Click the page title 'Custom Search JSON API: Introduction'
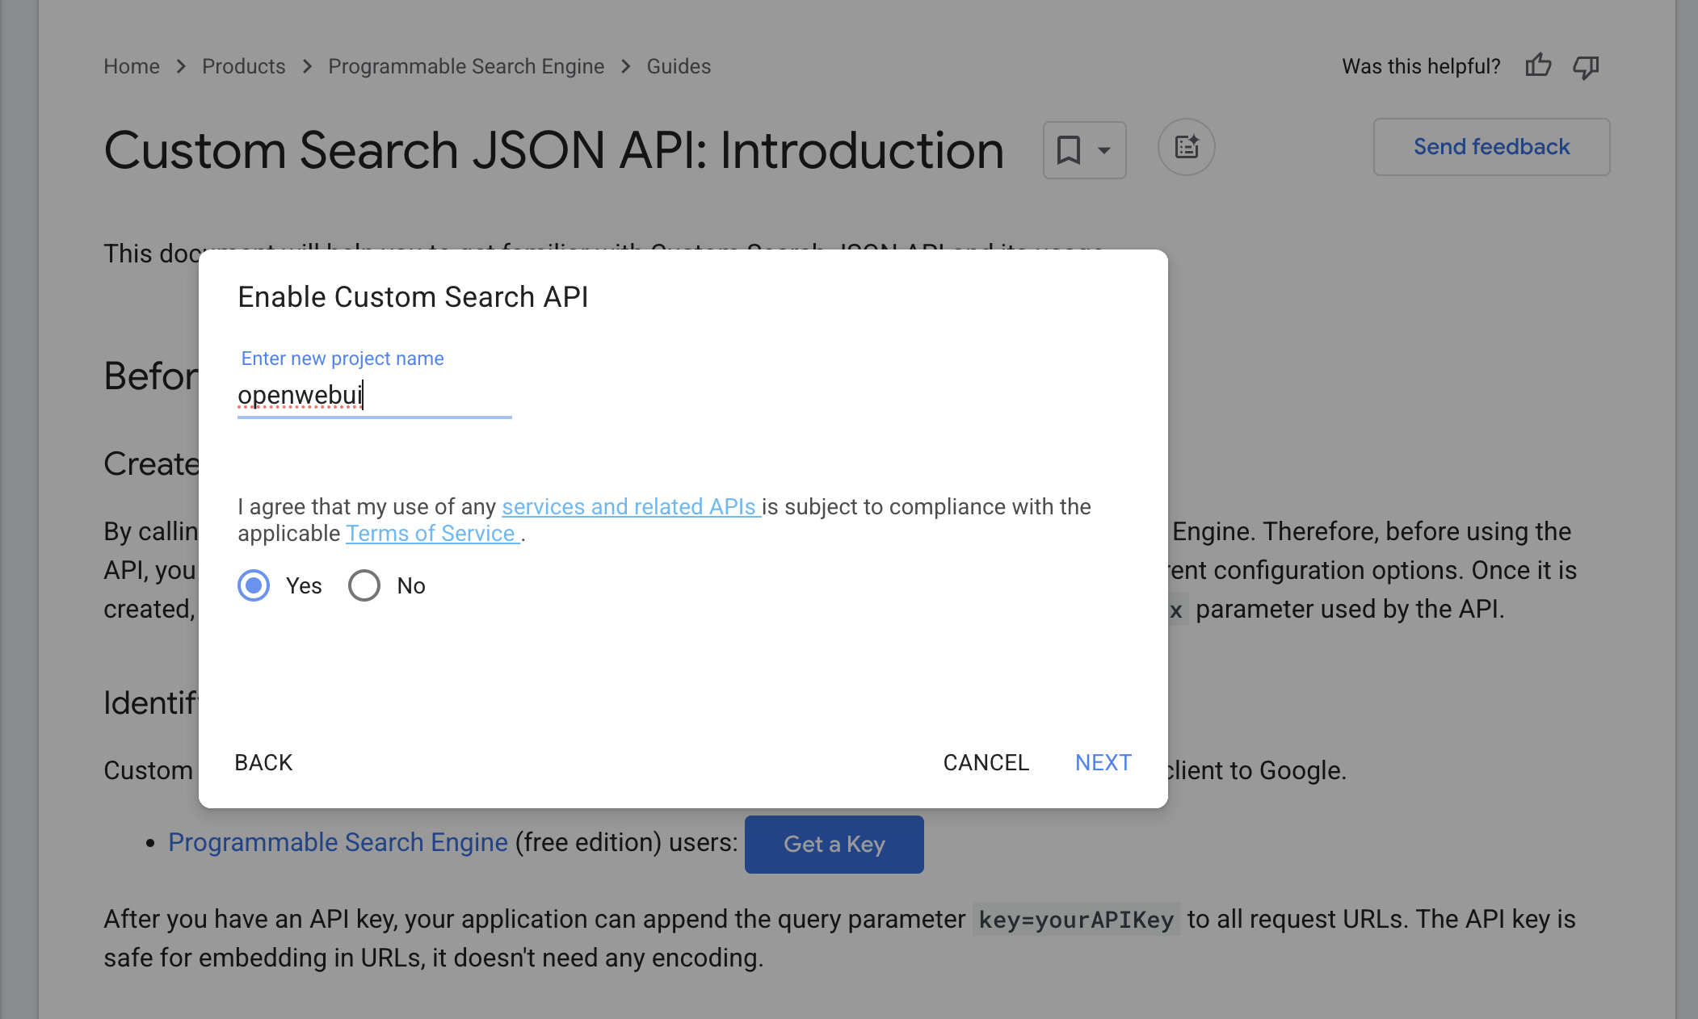This screenshot has width=1698, height=1019. click(x=553, y=150)
